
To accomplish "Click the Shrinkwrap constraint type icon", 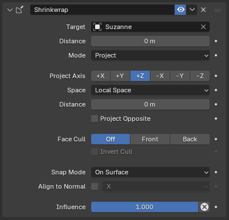I will (x=19, y=10).
